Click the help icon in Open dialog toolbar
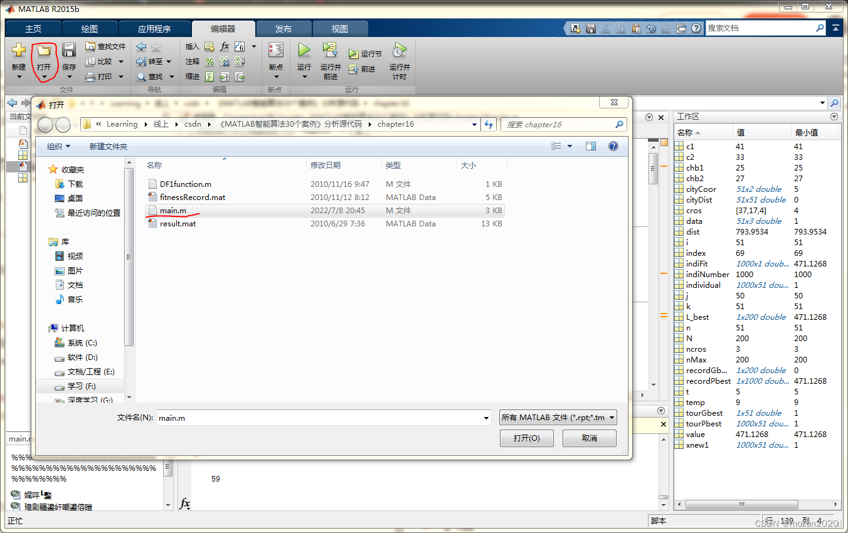 point(613,146)
